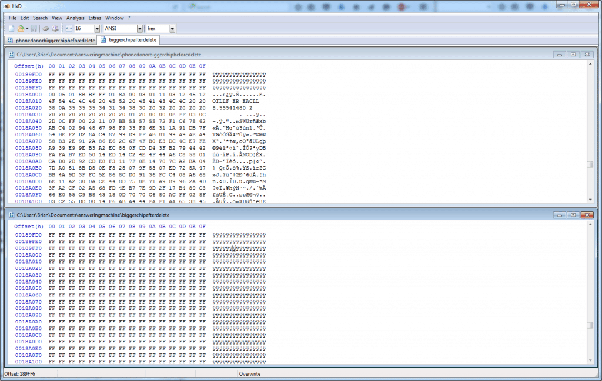
Task: Expand the Open button's dropdown arrow
Action: point(26,28)
